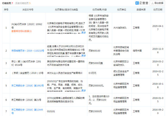Screen dimensions: 167x116
Task: Open 查看其他相似数据(1) link
Action: (x=22, y=31)
